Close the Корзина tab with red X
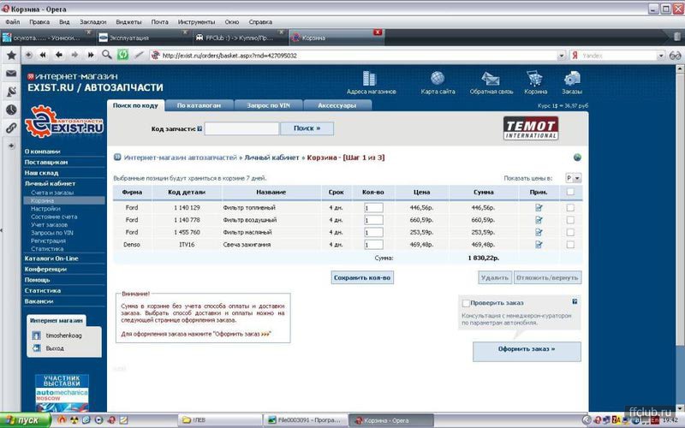 [378, 33]
